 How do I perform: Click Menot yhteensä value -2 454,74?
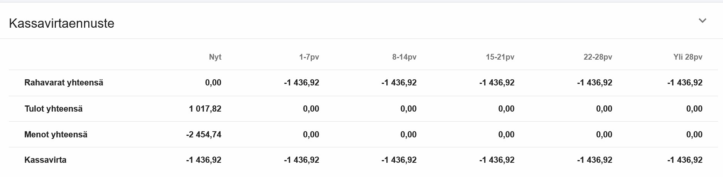(204, 135)
